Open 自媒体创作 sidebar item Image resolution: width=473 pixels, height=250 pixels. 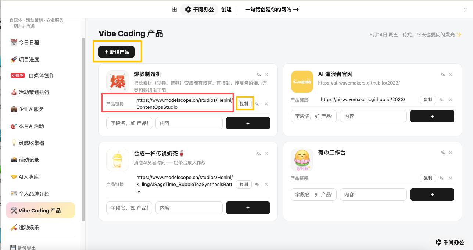tap(40, 75)
